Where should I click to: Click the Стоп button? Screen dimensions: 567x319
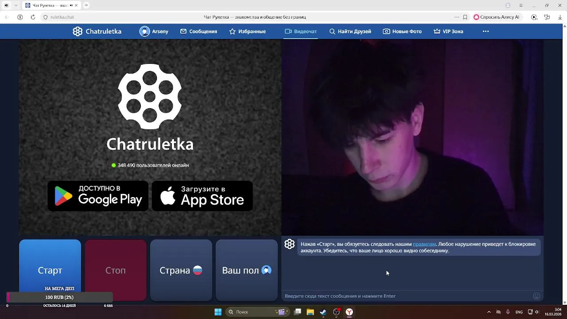pyautogui.click(x=116, y=270)
